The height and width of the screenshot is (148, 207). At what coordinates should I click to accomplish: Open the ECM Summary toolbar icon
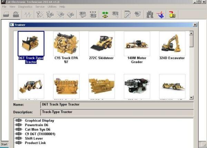[x=83, y=14]
